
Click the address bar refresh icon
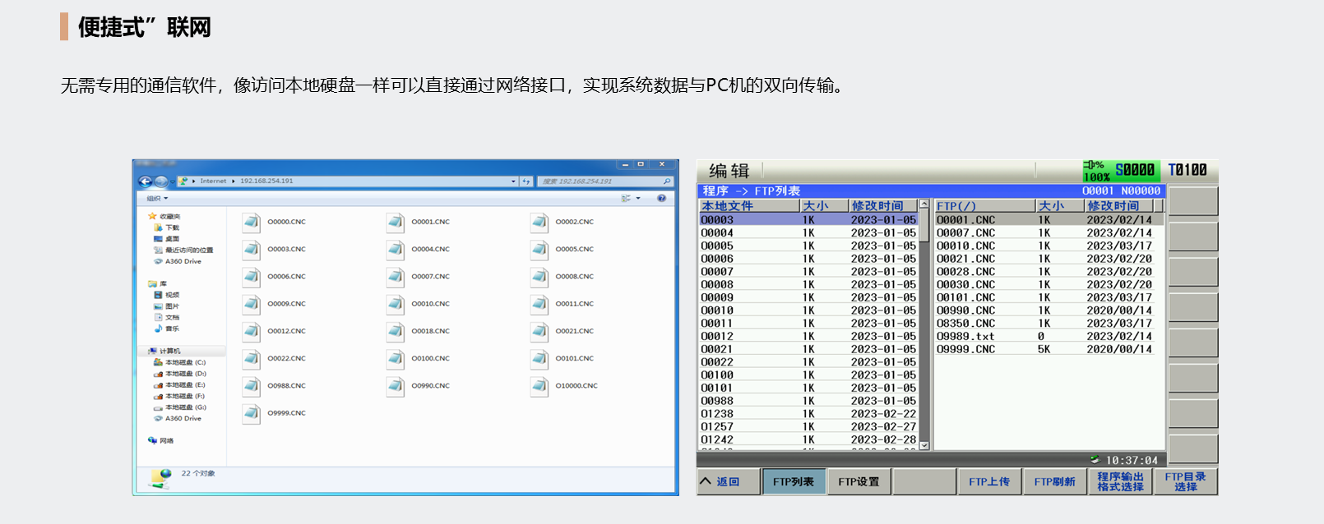point(526,182)
